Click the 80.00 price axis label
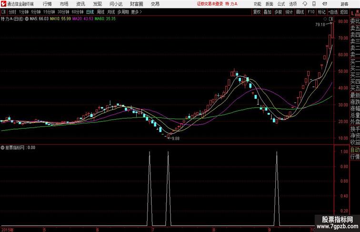Viewport: 360px width, 232px height. [x=343, y=21]
